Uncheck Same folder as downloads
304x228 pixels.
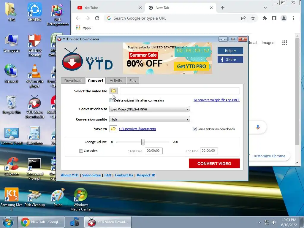click(195, 129)
